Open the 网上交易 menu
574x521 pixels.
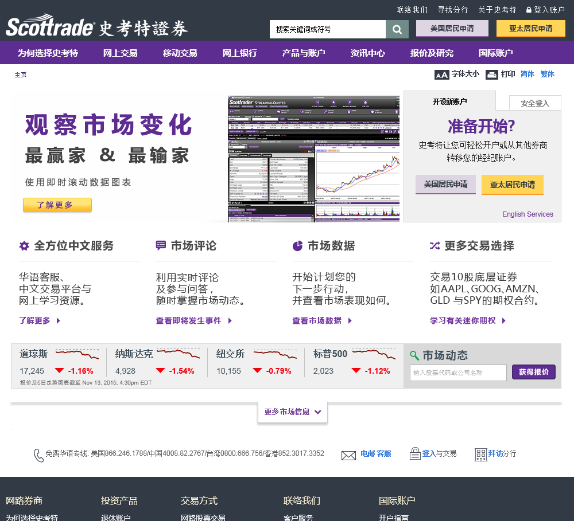pos(121,53)
